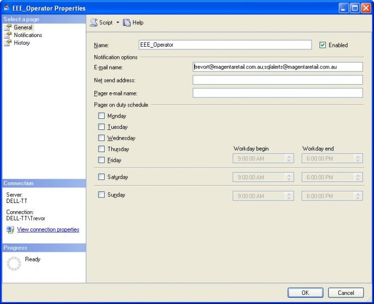Click the connection properties computer icon
374x304 pixels.
(10, 230)
